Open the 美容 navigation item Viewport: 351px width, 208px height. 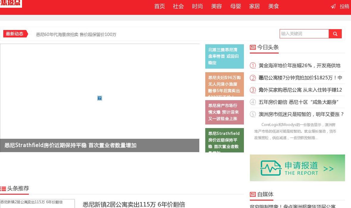coord(217,6)
